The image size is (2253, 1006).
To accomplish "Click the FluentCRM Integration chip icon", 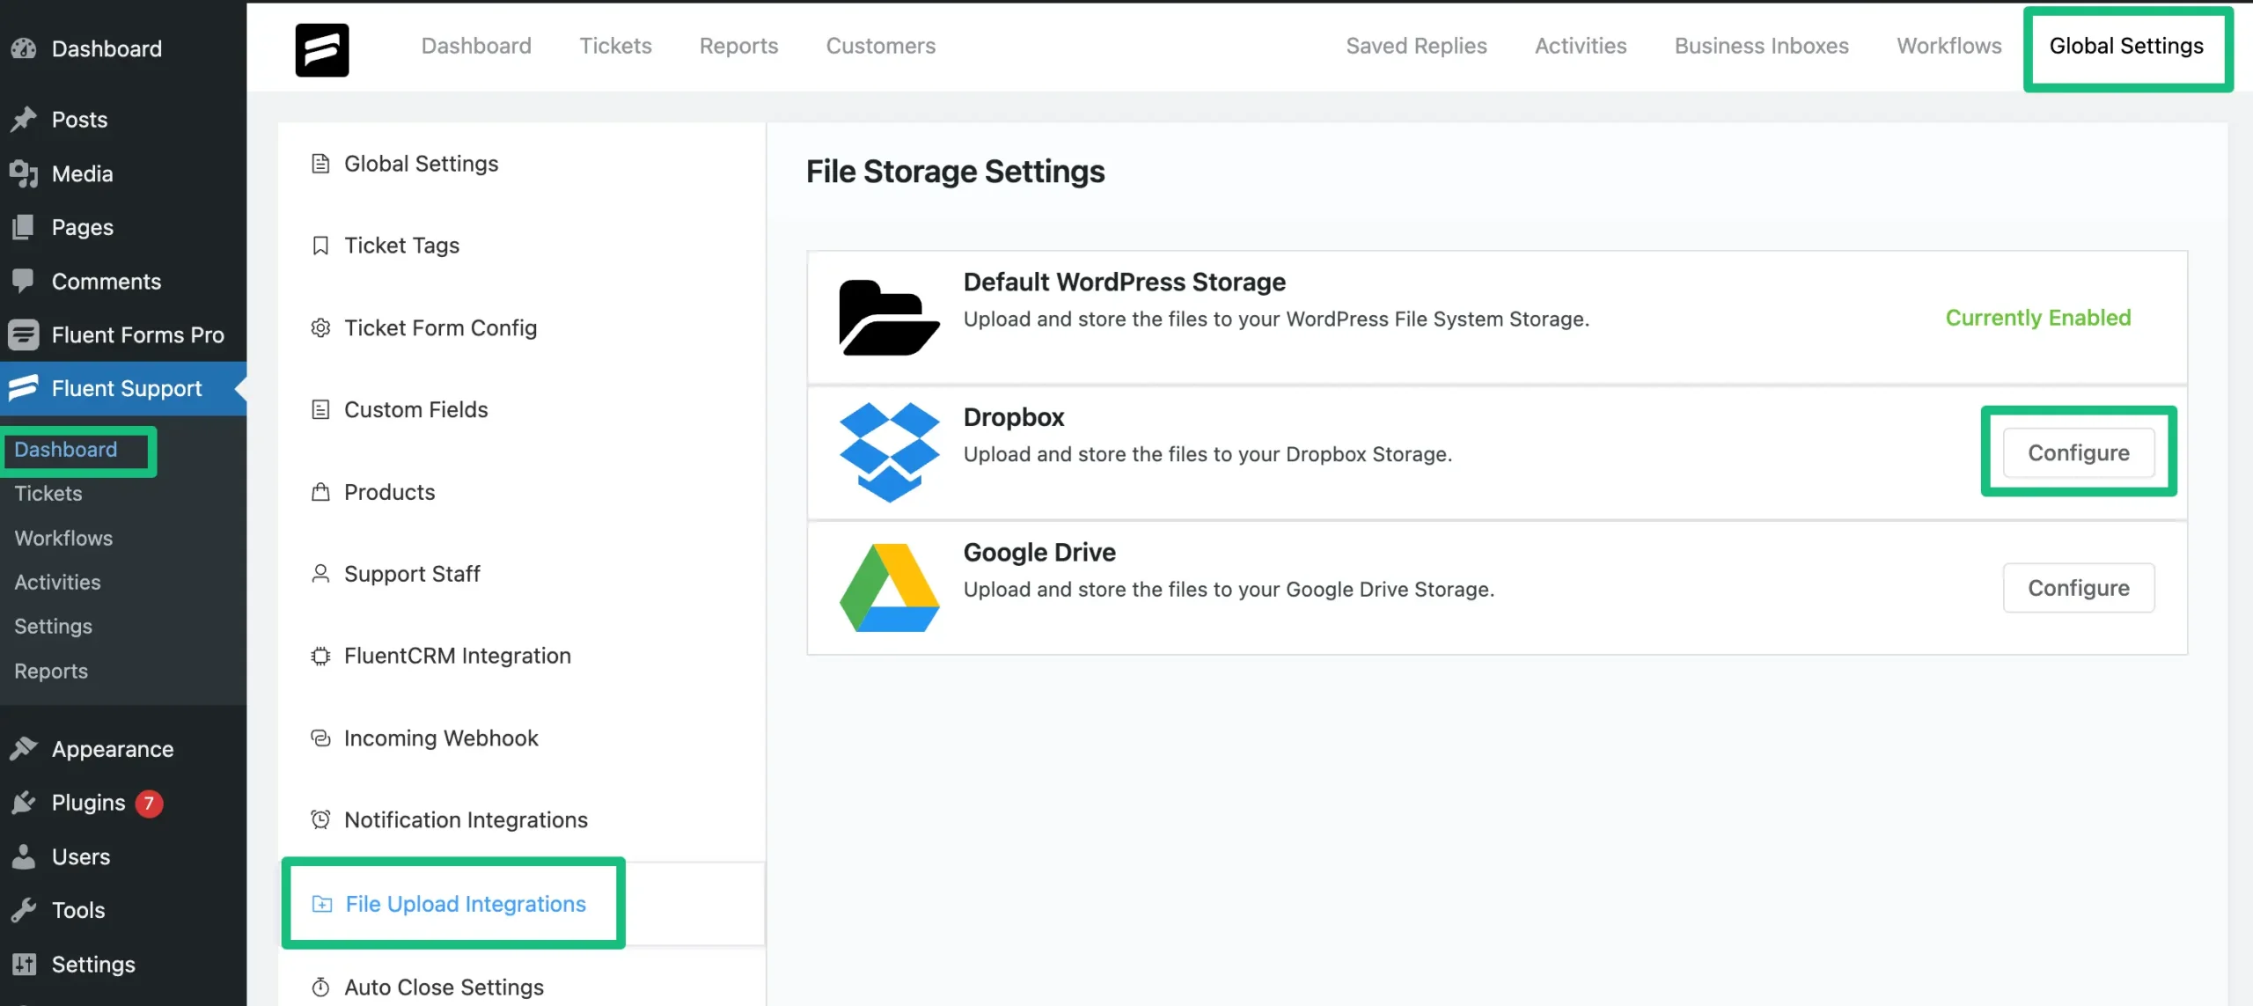I will pyautogui.click(x=320, y=656).
